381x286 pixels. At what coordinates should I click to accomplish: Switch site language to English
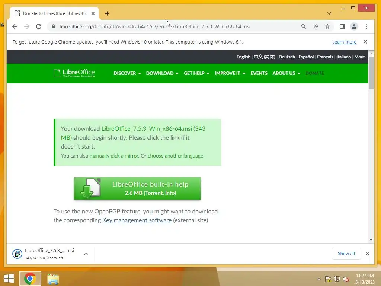(x=243, y=57)
